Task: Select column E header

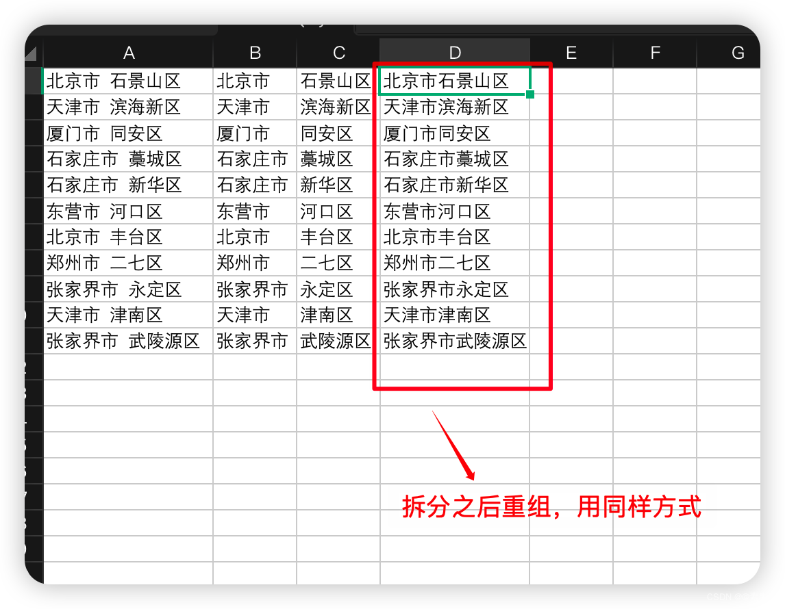Action: coord(571,53)
